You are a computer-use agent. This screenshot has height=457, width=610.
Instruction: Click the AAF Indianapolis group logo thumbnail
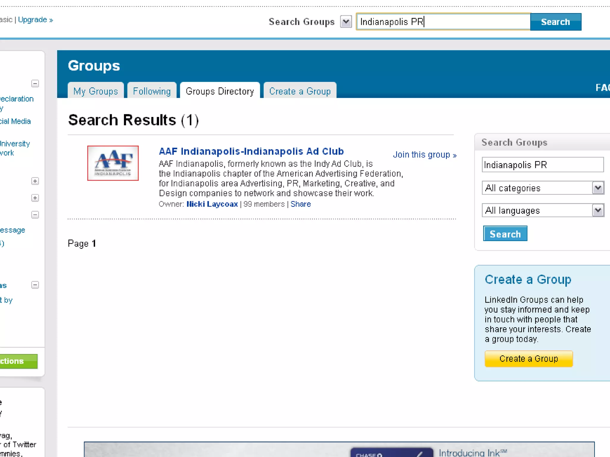point(113,163)
